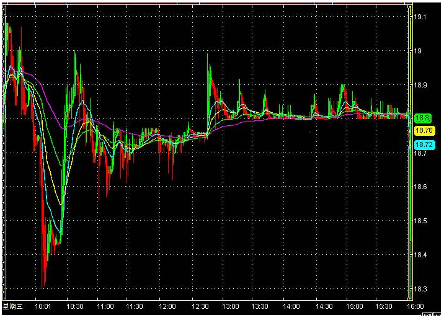Click the 18.3 price axis label

coord(420,289)
